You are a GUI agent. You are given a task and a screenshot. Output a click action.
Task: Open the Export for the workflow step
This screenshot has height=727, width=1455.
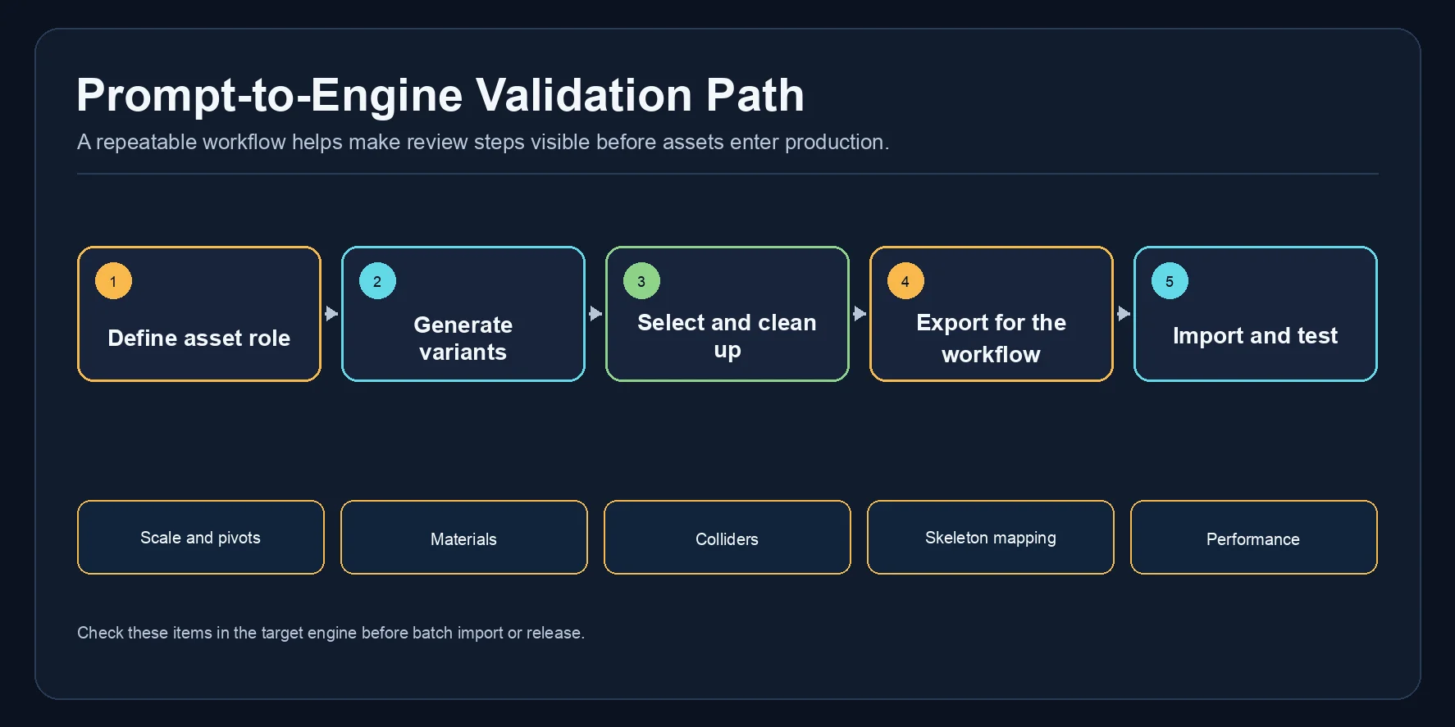(x=992, y=314)
